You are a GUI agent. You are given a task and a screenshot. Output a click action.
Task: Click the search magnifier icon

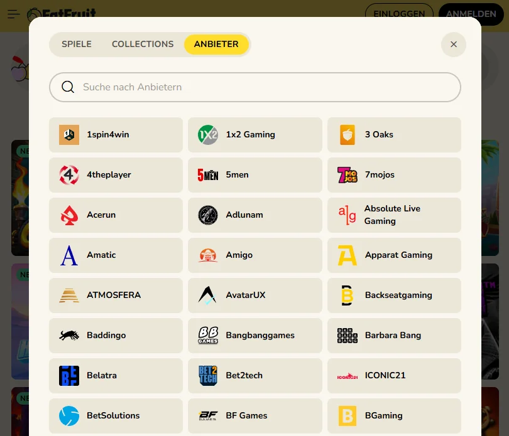point(68,87)
